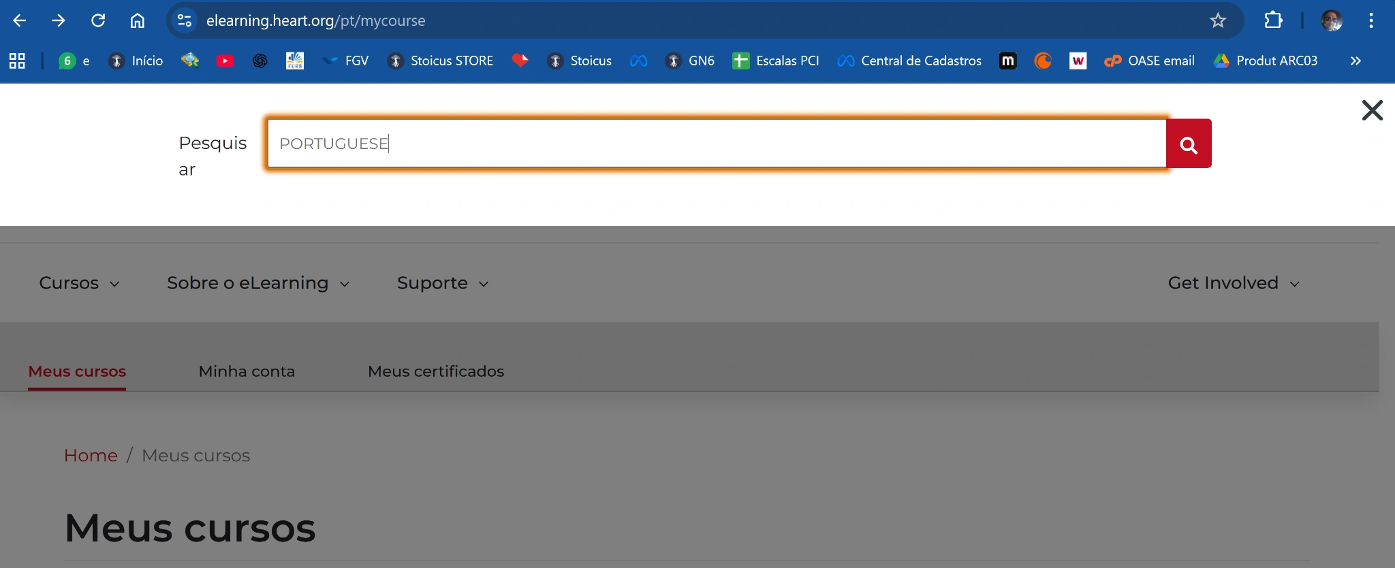Show more bookmarks with the double chevron

click(x=1355, y=61)
